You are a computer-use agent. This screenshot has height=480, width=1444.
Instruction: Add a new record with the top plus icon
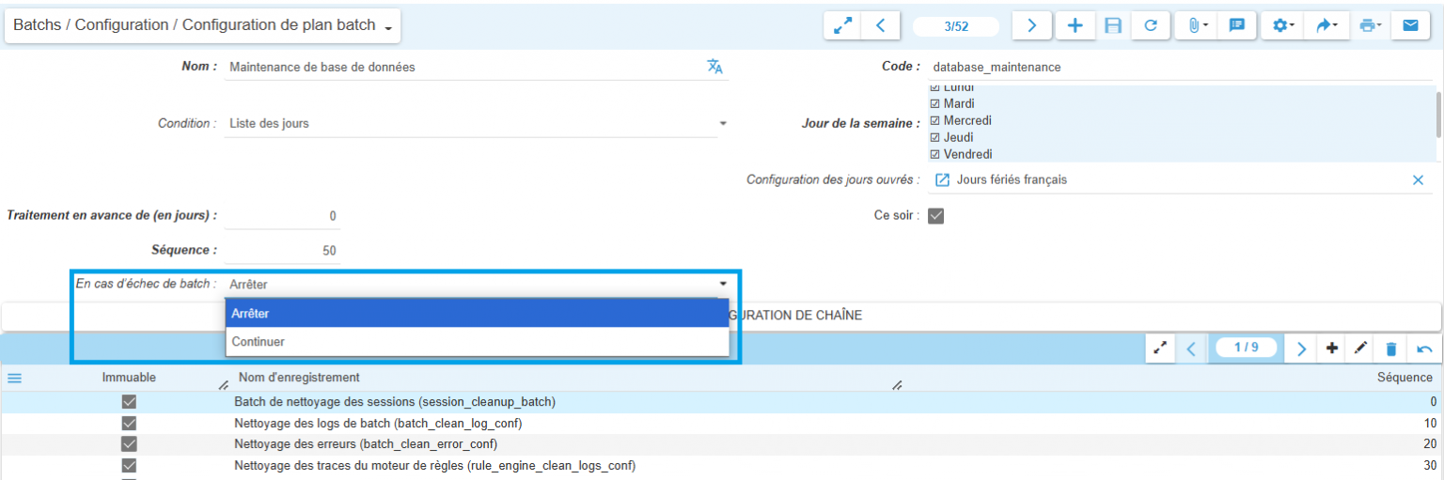pyautogui.click(x=1075, y=26)
